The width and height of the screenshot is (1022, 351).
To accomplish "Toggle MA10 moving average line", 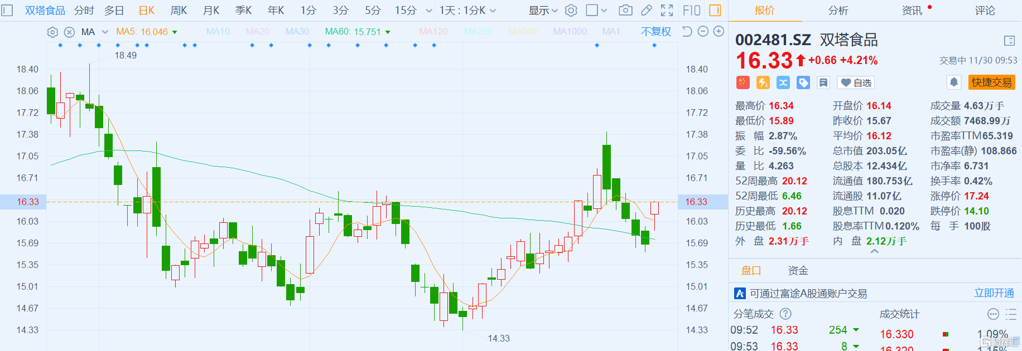I will 219,32.
